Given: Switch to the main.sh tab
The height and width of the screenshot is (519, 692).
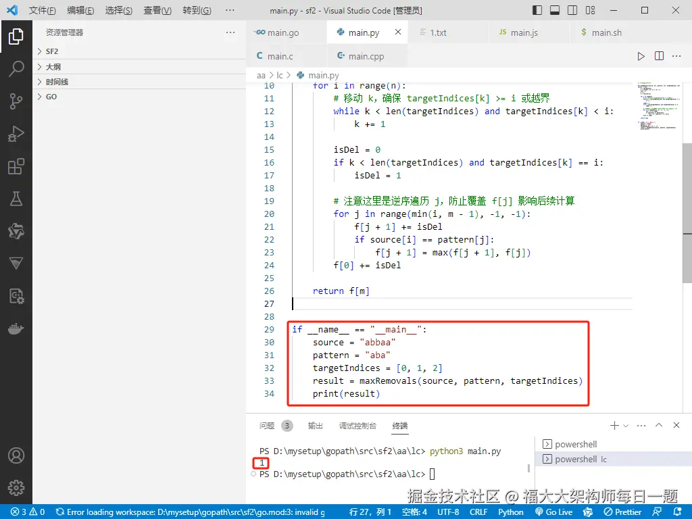Looking at the screenshot, I should click(x=610, y=32).
